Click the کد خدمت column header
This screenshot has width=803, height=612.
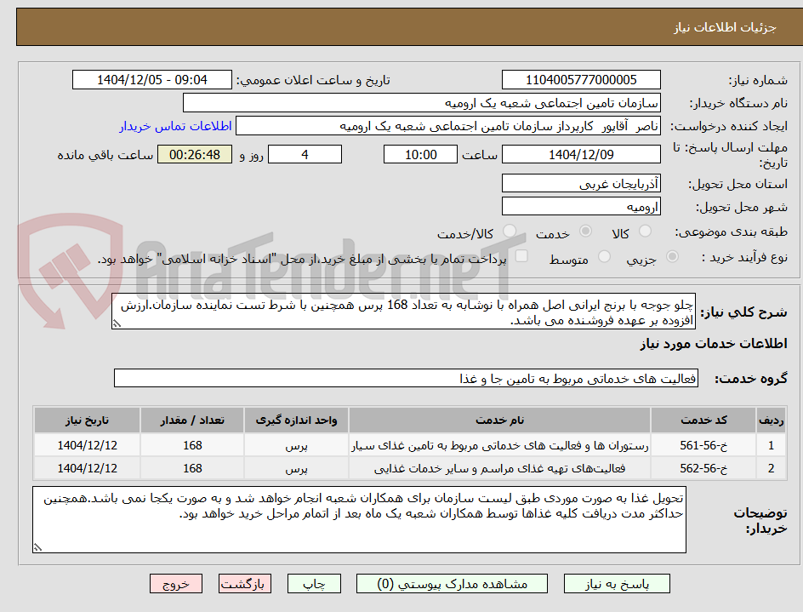[703, 420]
